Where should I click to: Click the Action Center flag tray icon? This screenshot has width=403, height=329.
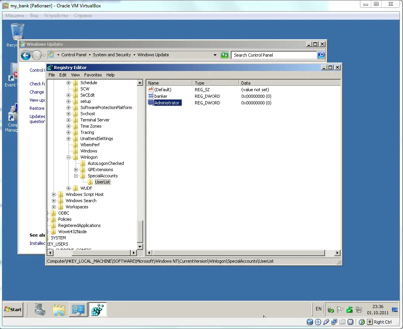(x=340, y=310)
